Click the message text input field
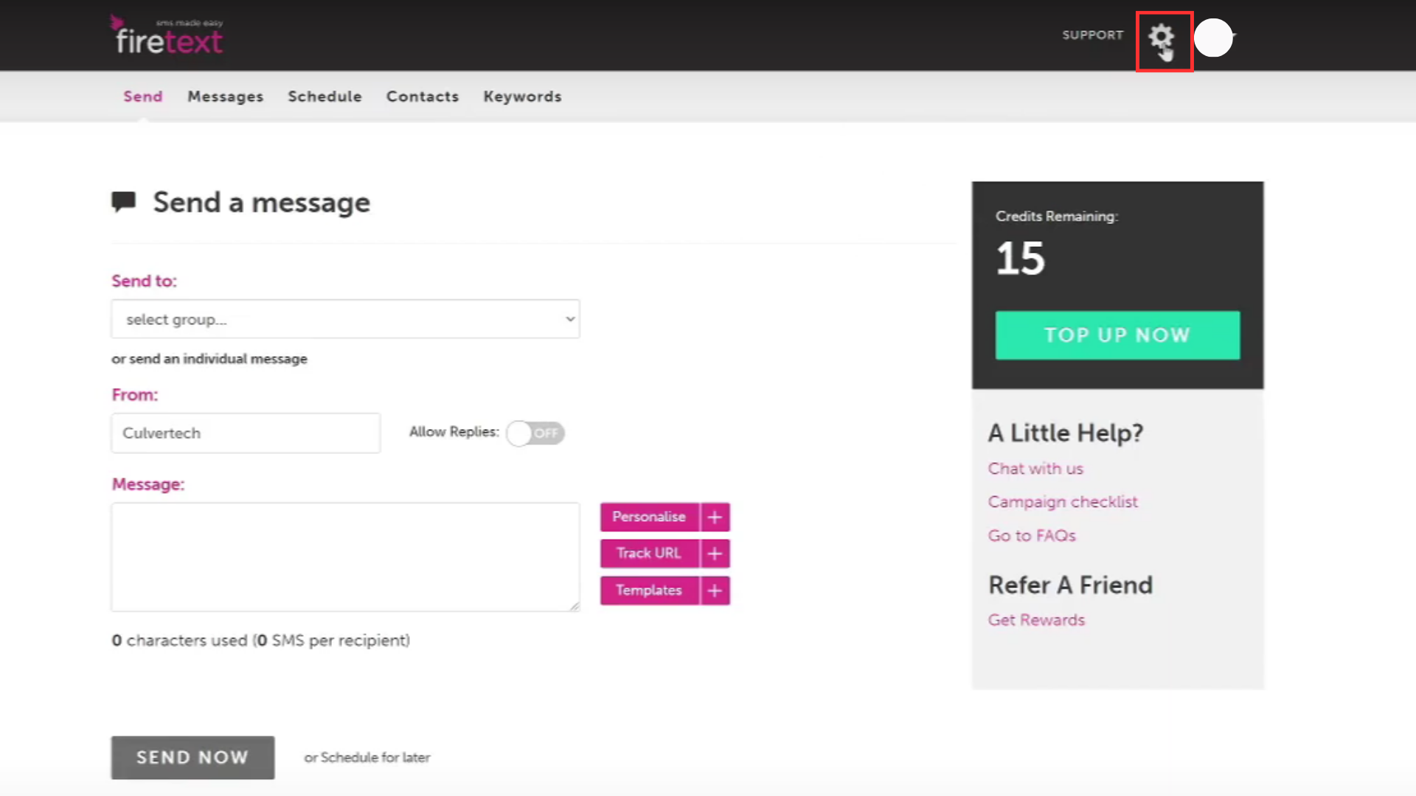 [x=345, y=557]
